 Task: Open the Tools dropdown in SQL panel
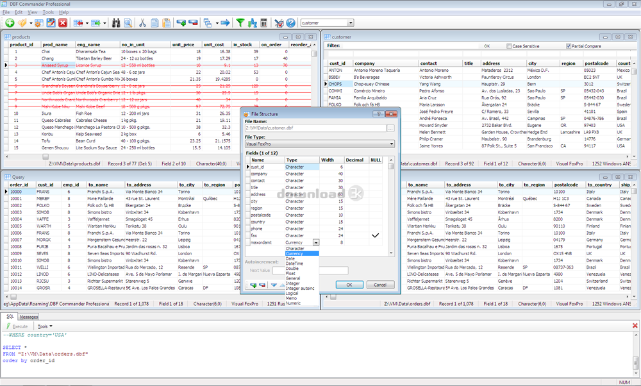pyautogui.click(x=45, y=326)
